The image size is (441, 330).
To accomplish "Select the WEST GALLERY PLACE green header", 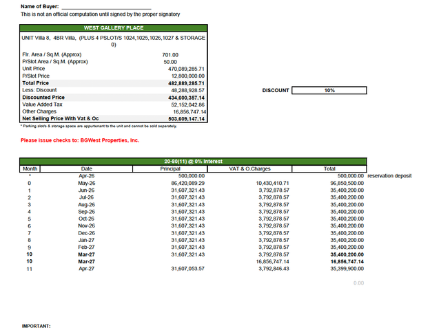I will (114, 27).
